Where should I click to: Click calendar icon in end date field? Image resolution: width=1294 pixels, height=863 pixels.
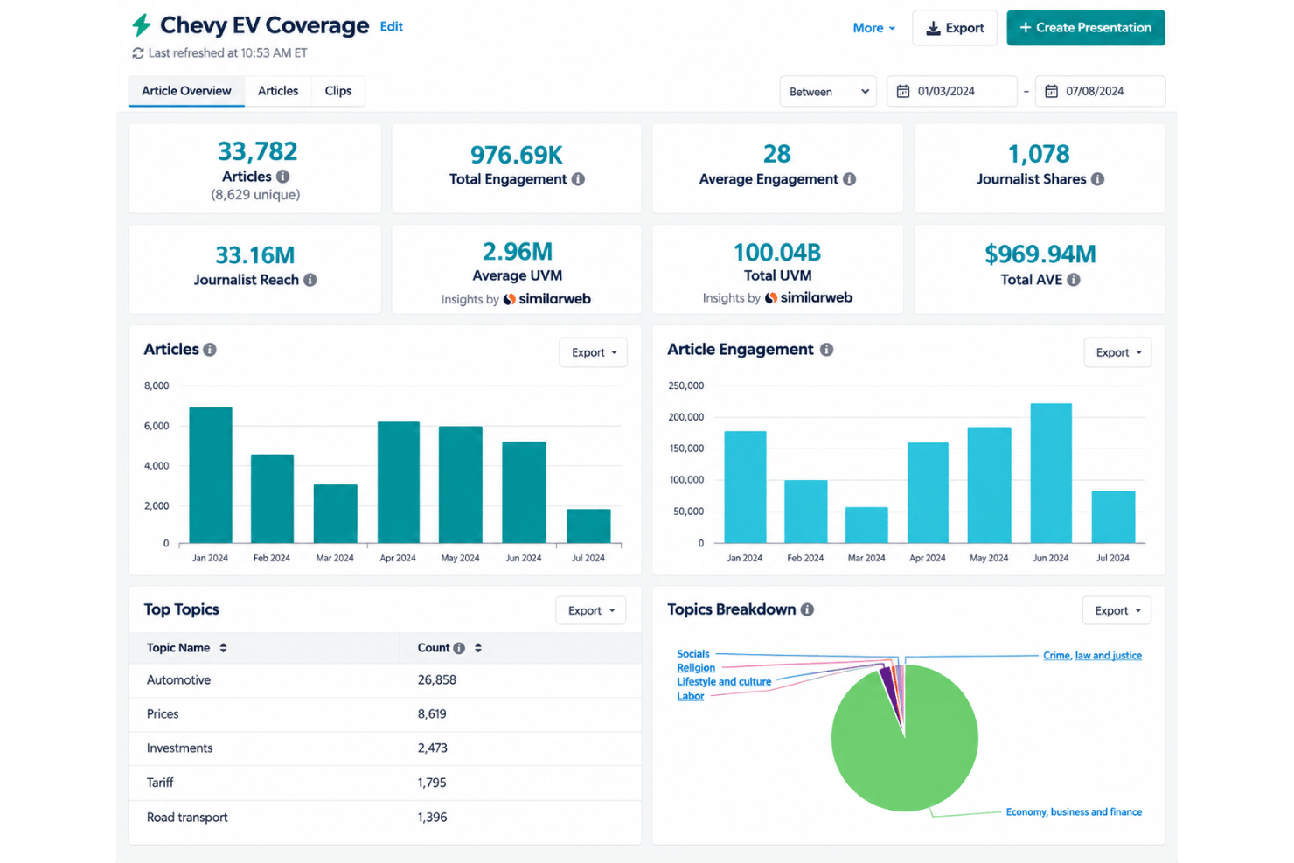(x=1052, y=91)
